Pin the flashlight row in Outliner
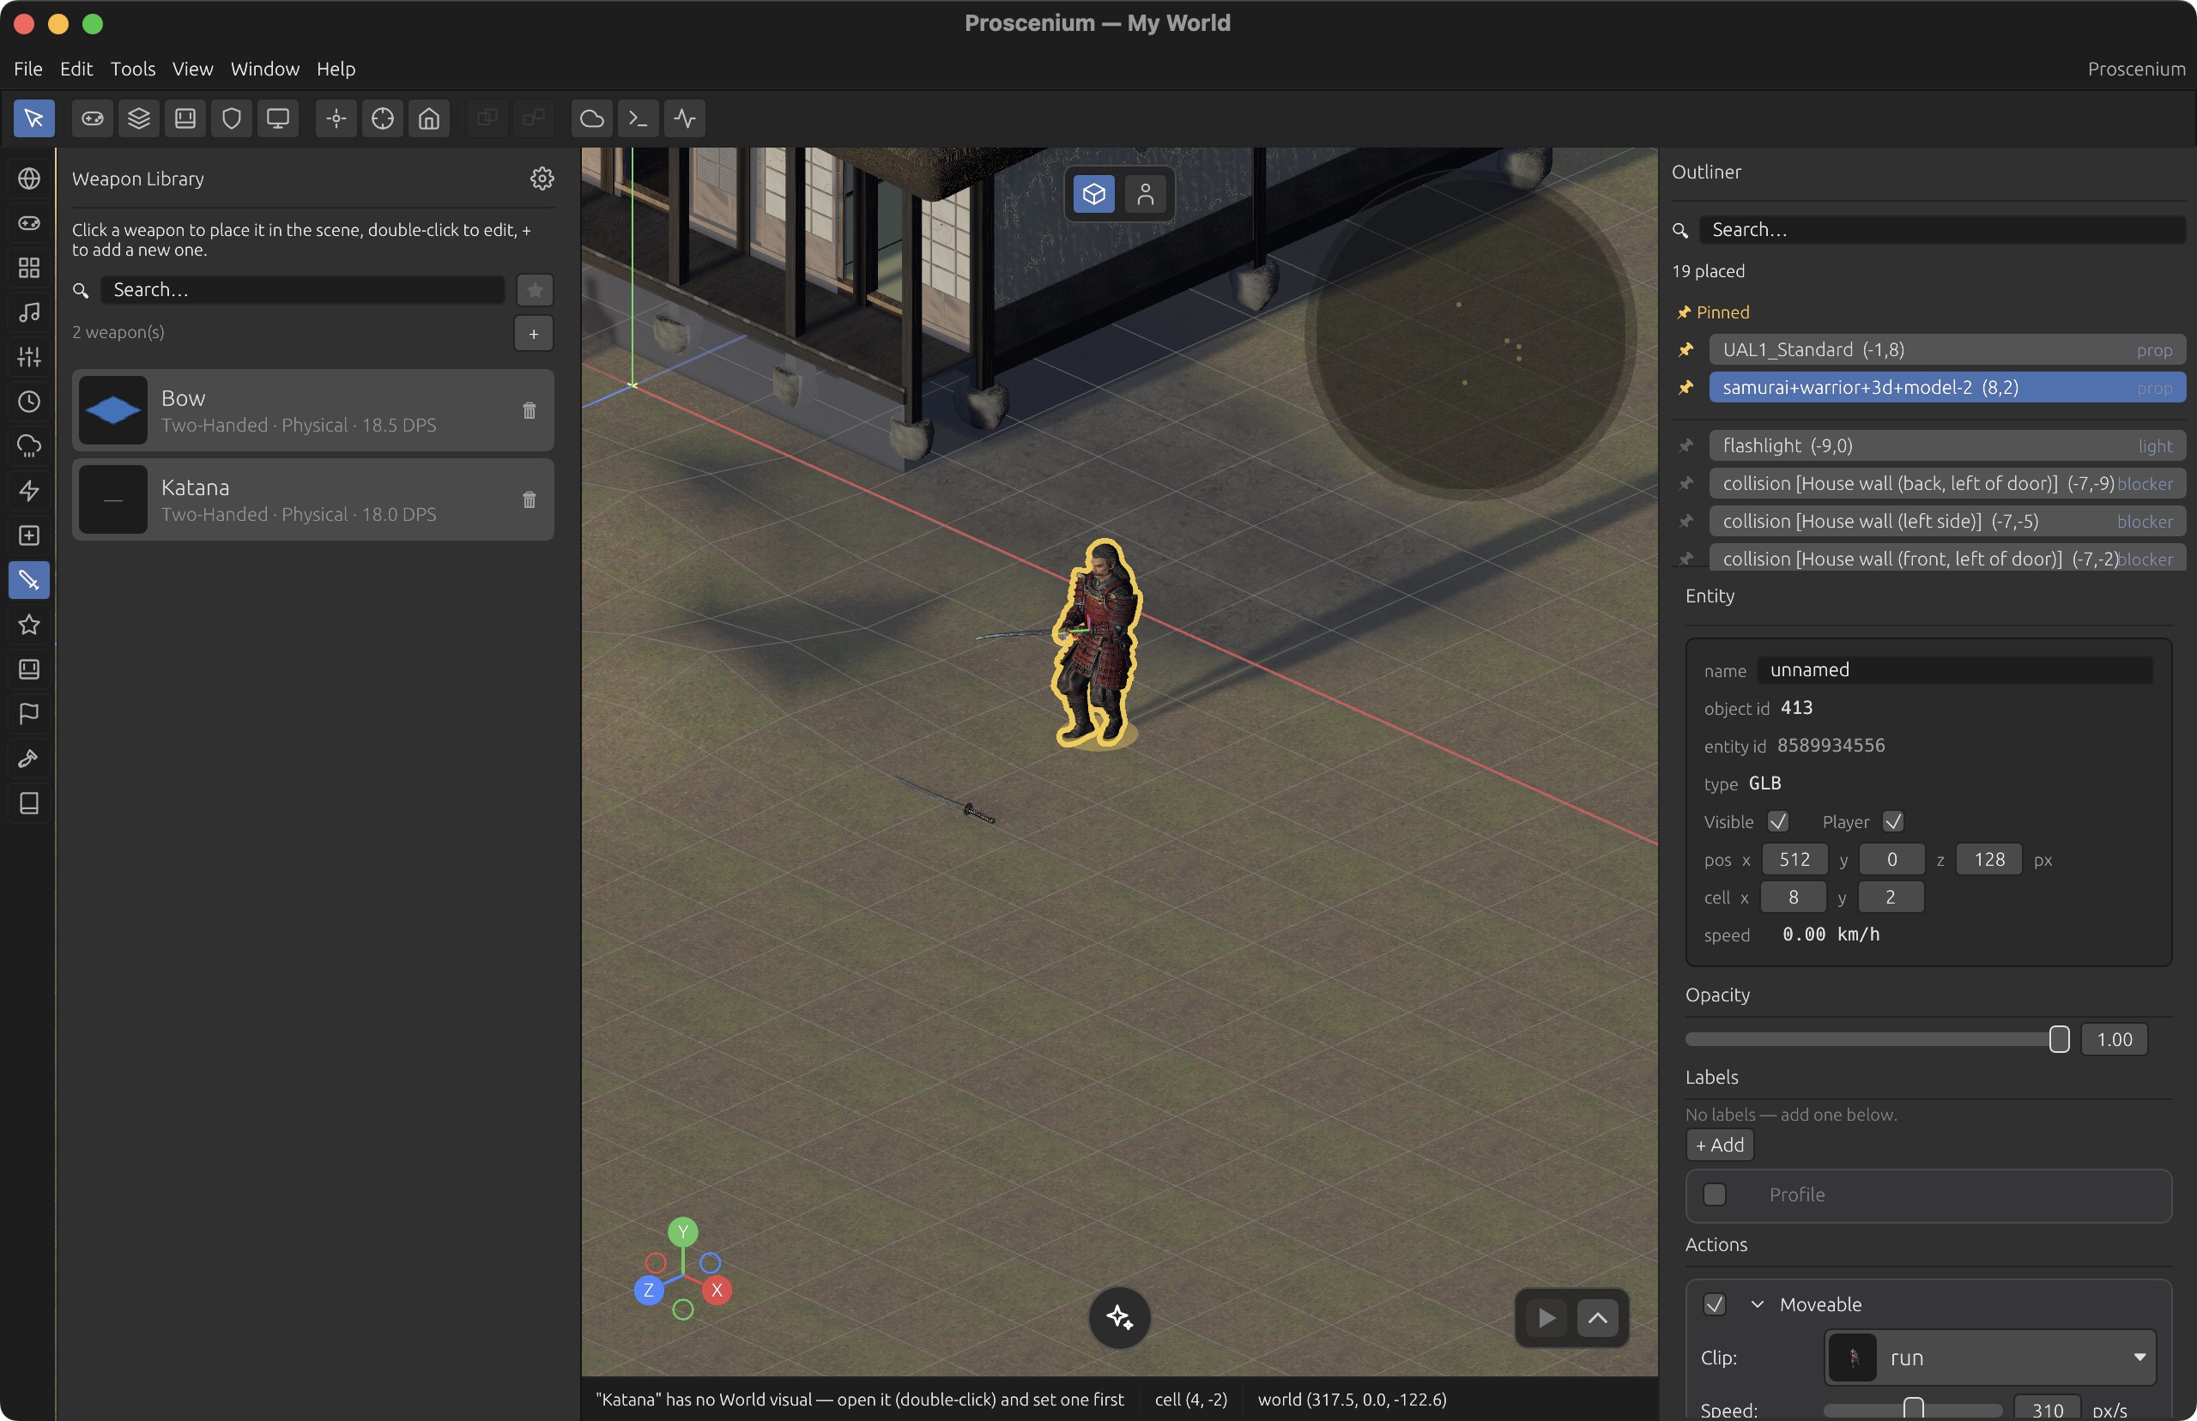The width and height of the screenshot is (2197, 1421). [x=1686, y=445]
